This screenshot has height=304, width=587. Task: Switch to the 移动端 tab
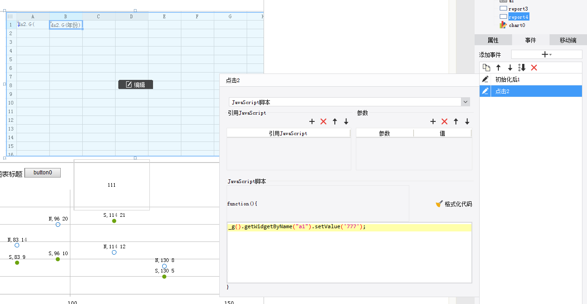point(568,40)
